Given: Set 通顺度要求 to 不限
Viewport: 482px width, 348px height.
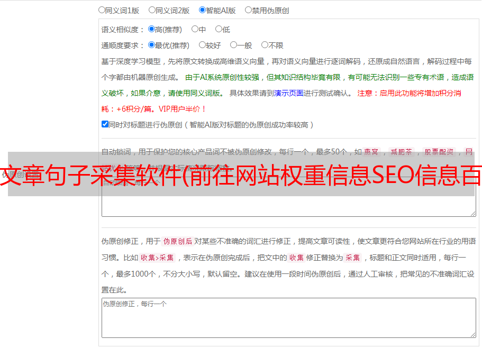Looking at the screenshot, I should [265, 45].
